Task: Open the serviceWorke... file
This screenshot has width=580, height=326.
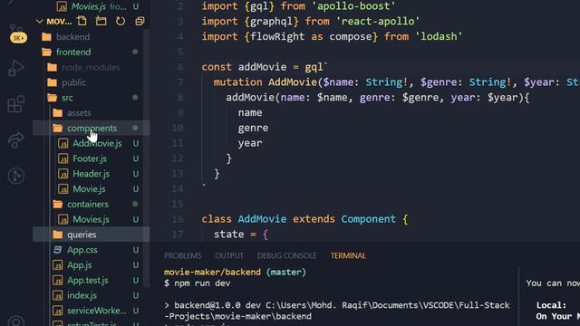Action: pyautogui.click(x=97, y=311)
